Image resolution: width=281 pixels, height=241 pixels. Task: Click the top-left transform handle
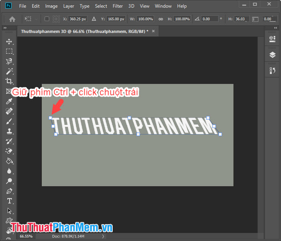pos(50,118)
